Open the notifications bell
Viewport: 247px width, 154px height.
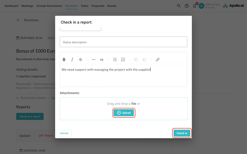point(195,6)
